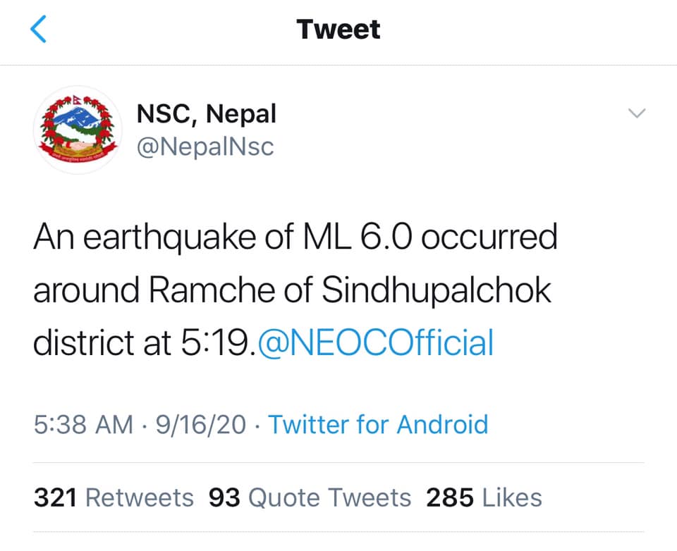This screenshot has width=677, height=551.
Task: Click the word Sindhupalchok in tweet
Action: pos(437,290)
